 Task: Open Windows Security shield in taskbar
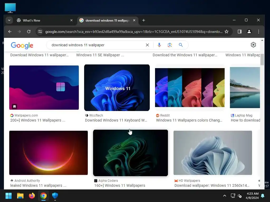tap(55, 195)
